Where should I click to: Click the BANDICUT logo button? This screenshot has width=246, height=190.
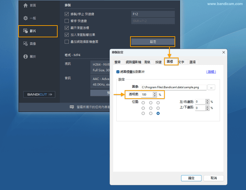pyautogui.click(x=39, y=94)
